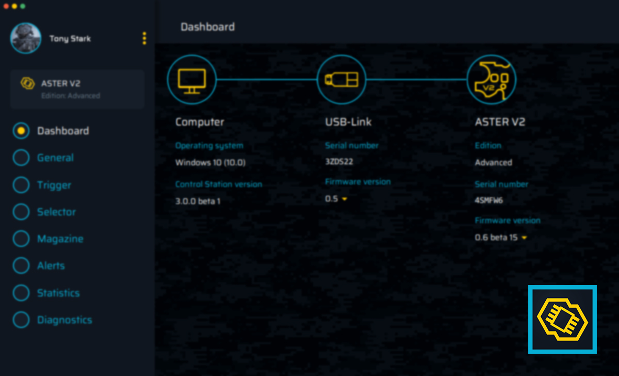Image resolution: width=619 pixels, height=376 pixels.
Task: Click the yellow chip icon in corner
Action: pyautogui.click(x=562, y=319)
